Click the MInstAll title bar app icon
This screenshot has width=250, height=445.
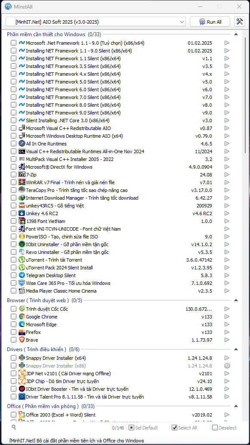(x=9, y=6)
